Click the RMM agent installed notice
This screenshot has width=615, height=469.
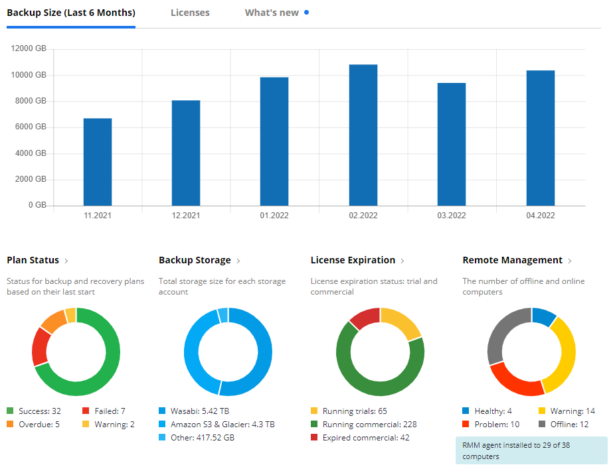pyautogui.click(x=531, y=450)
